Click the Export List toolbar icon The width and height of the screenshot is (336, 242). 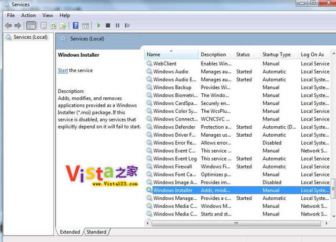[x=63, y=25]
